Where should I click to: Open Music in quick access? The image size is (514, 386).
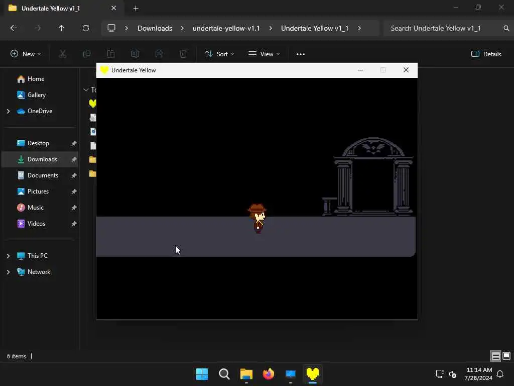36,208
